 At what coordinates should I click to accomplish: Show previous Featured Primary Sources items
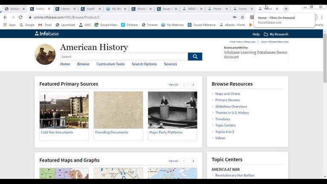click(184, 85)
